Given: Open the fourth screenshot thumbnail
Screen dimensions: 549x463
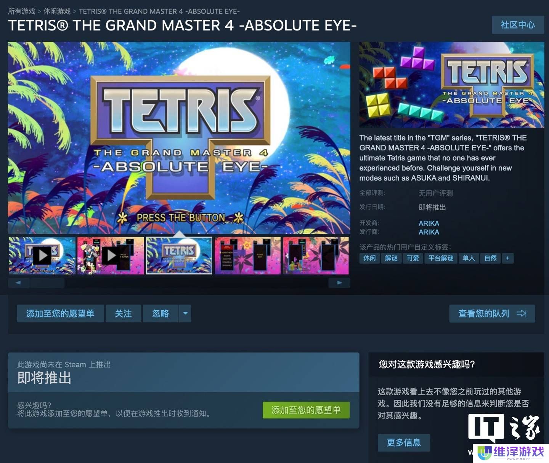Looking at the screenshot, I should coord(248,255).
